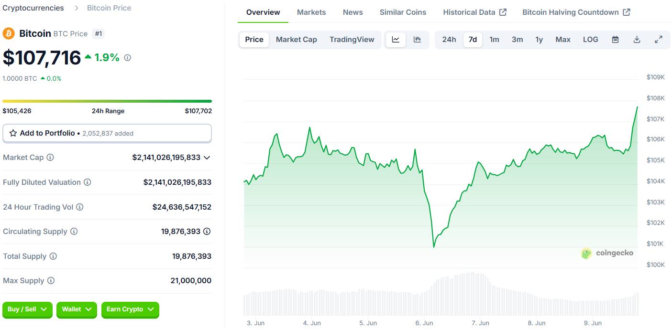Open the Total Supply info icon
The height and width of the screenshot is (329, 672).
point(53,256)
